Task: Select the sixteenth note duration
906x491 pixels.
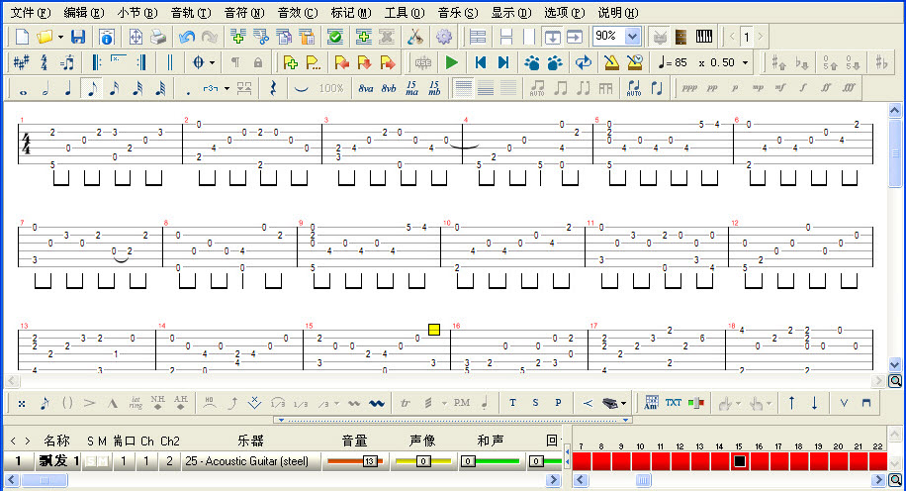Action: point(115,88)
